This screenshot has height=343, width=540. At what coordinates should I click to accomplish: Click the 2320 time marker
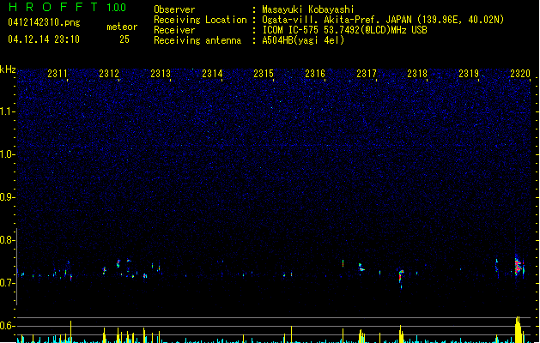coord(520,73)
